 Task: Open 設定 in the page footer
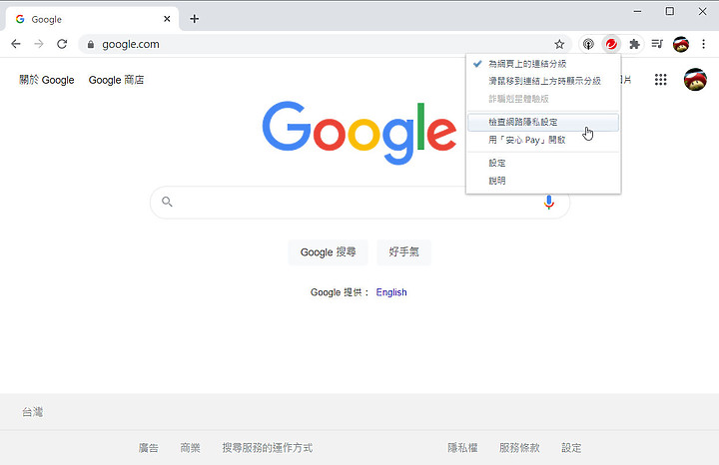point(571,448)
